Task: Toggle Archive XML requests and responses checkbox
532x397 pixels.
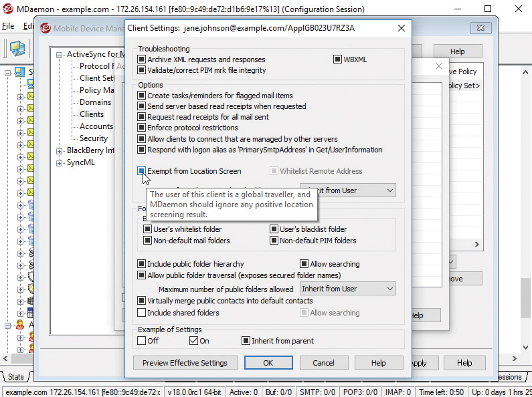Action: tap(141, 59)
